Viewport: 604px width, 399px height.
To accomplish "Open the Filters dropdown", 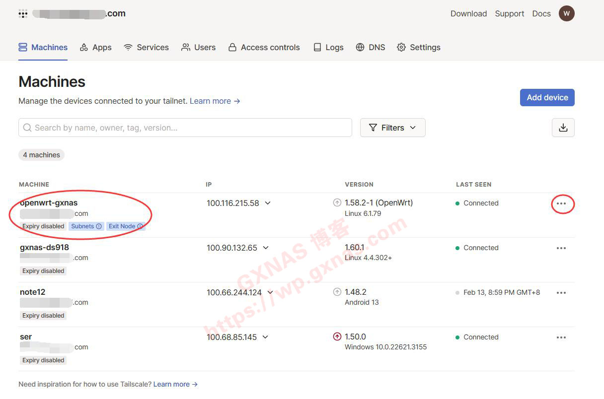I will 392,128.
